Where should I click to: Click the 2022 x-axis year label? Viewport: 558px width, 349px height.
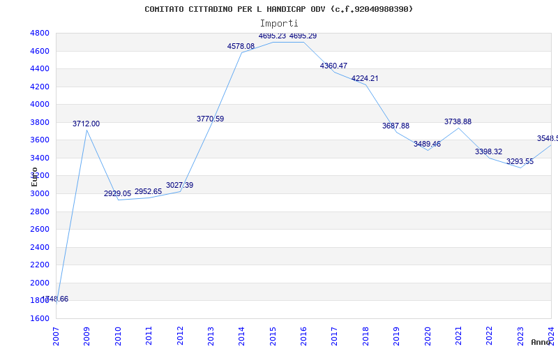[x=490, y=336]
